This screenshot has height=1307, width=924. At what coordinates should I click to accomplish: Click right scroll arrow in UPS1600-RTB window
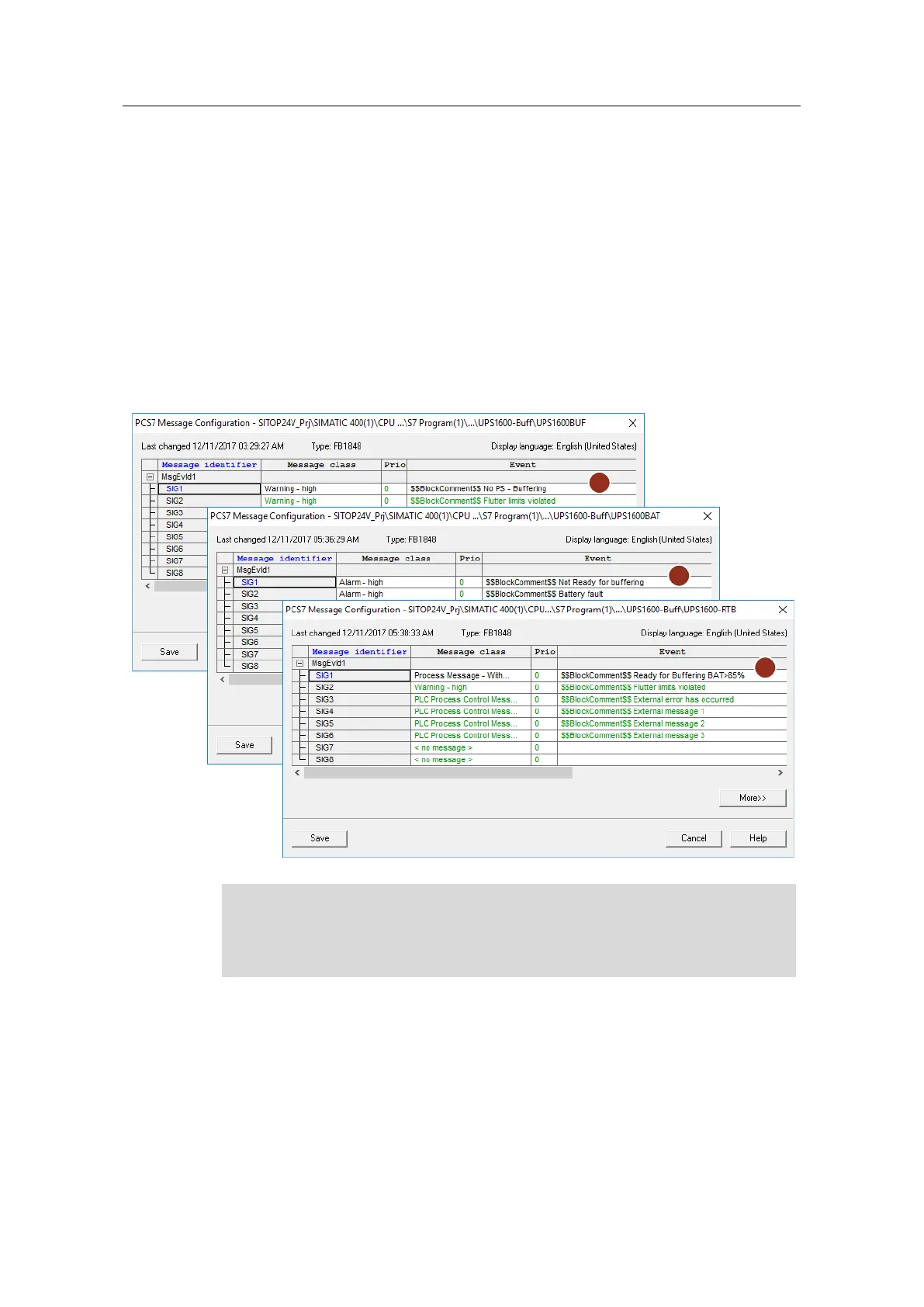coord(780,773)
